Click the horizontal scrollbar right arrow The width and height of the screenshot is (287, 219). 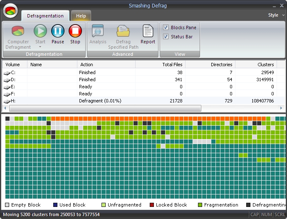[x=281, y=108]
